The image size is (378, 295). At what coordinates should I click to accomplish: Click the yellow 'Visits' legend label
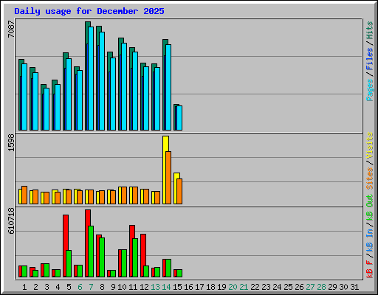[370, 146]
